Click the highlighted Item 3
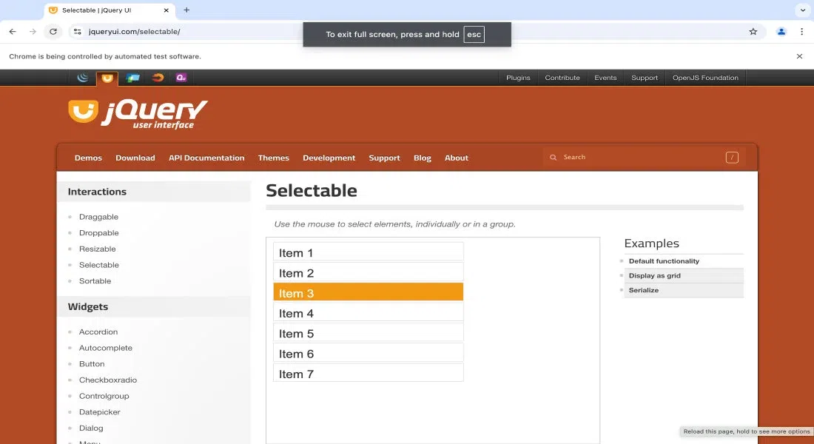This screenshot has width=814, height=444. [x=368, y=292]
